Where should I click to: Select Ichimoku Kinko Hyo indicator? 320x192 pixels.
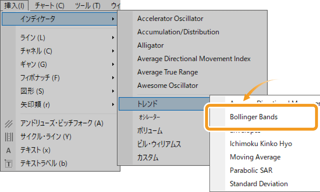pyautogui.click(x=261, y=144)
